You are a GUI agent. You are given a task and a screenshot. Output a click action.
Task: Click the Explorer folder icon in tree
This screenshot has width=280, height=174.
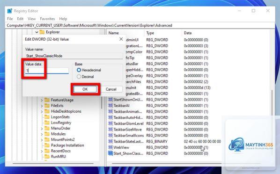click(42, 32)
